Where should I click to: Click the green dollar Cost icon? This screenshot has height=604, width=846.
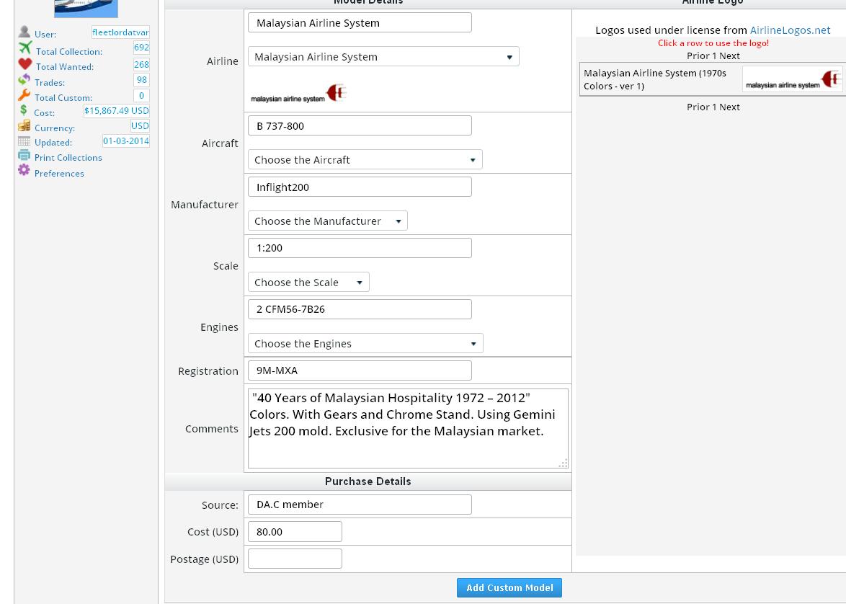point(23,110)
